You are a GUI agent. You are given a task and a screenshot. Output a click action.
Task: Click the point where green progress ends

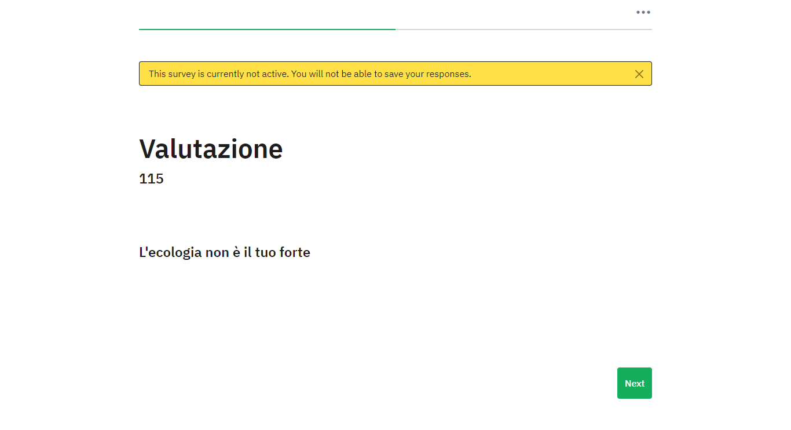pos(395,29)
